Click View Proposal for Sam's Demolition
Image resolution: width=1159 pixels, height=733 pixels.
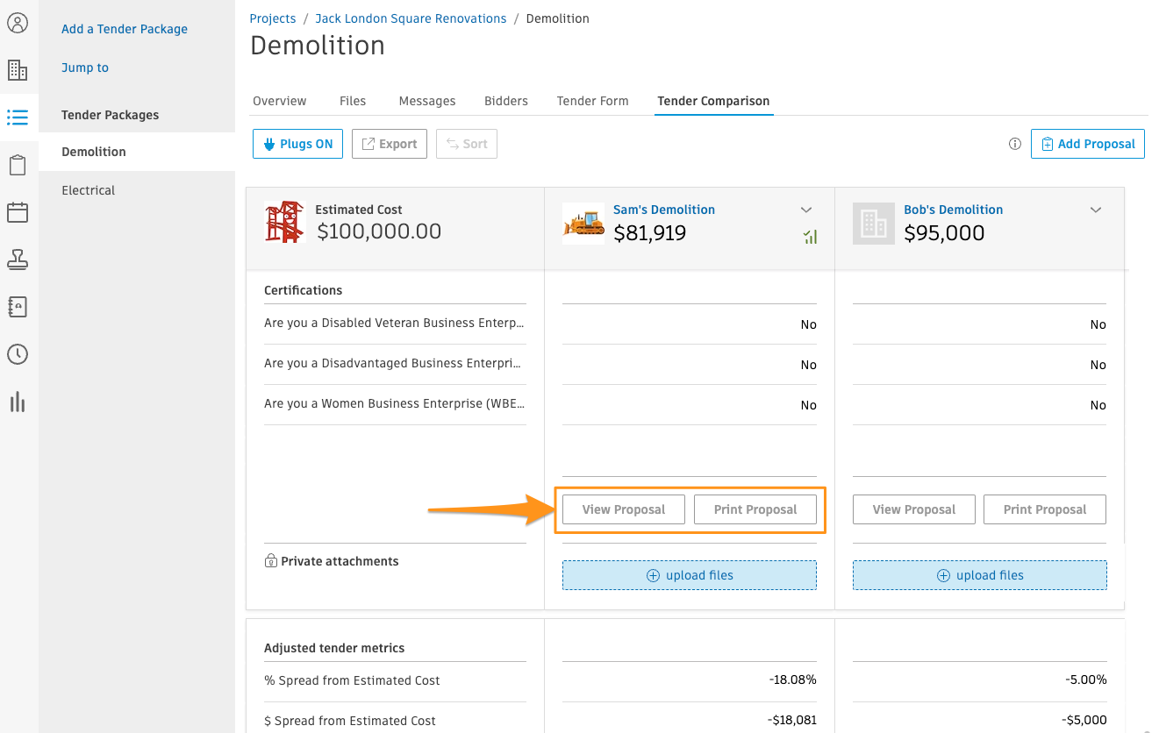click(623, 509)
